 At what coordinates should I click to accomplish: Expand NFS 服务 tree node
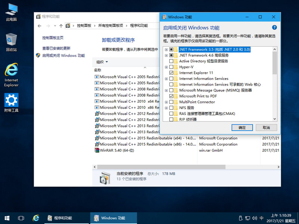pos(166,108)
